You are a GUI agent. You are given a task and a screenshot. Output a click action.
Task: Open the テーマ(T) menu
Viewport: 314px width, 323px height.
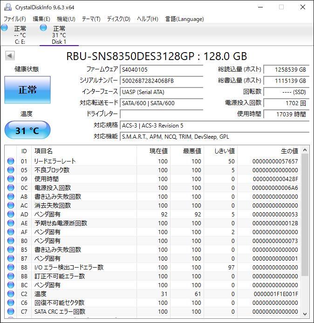click(91, 19)
